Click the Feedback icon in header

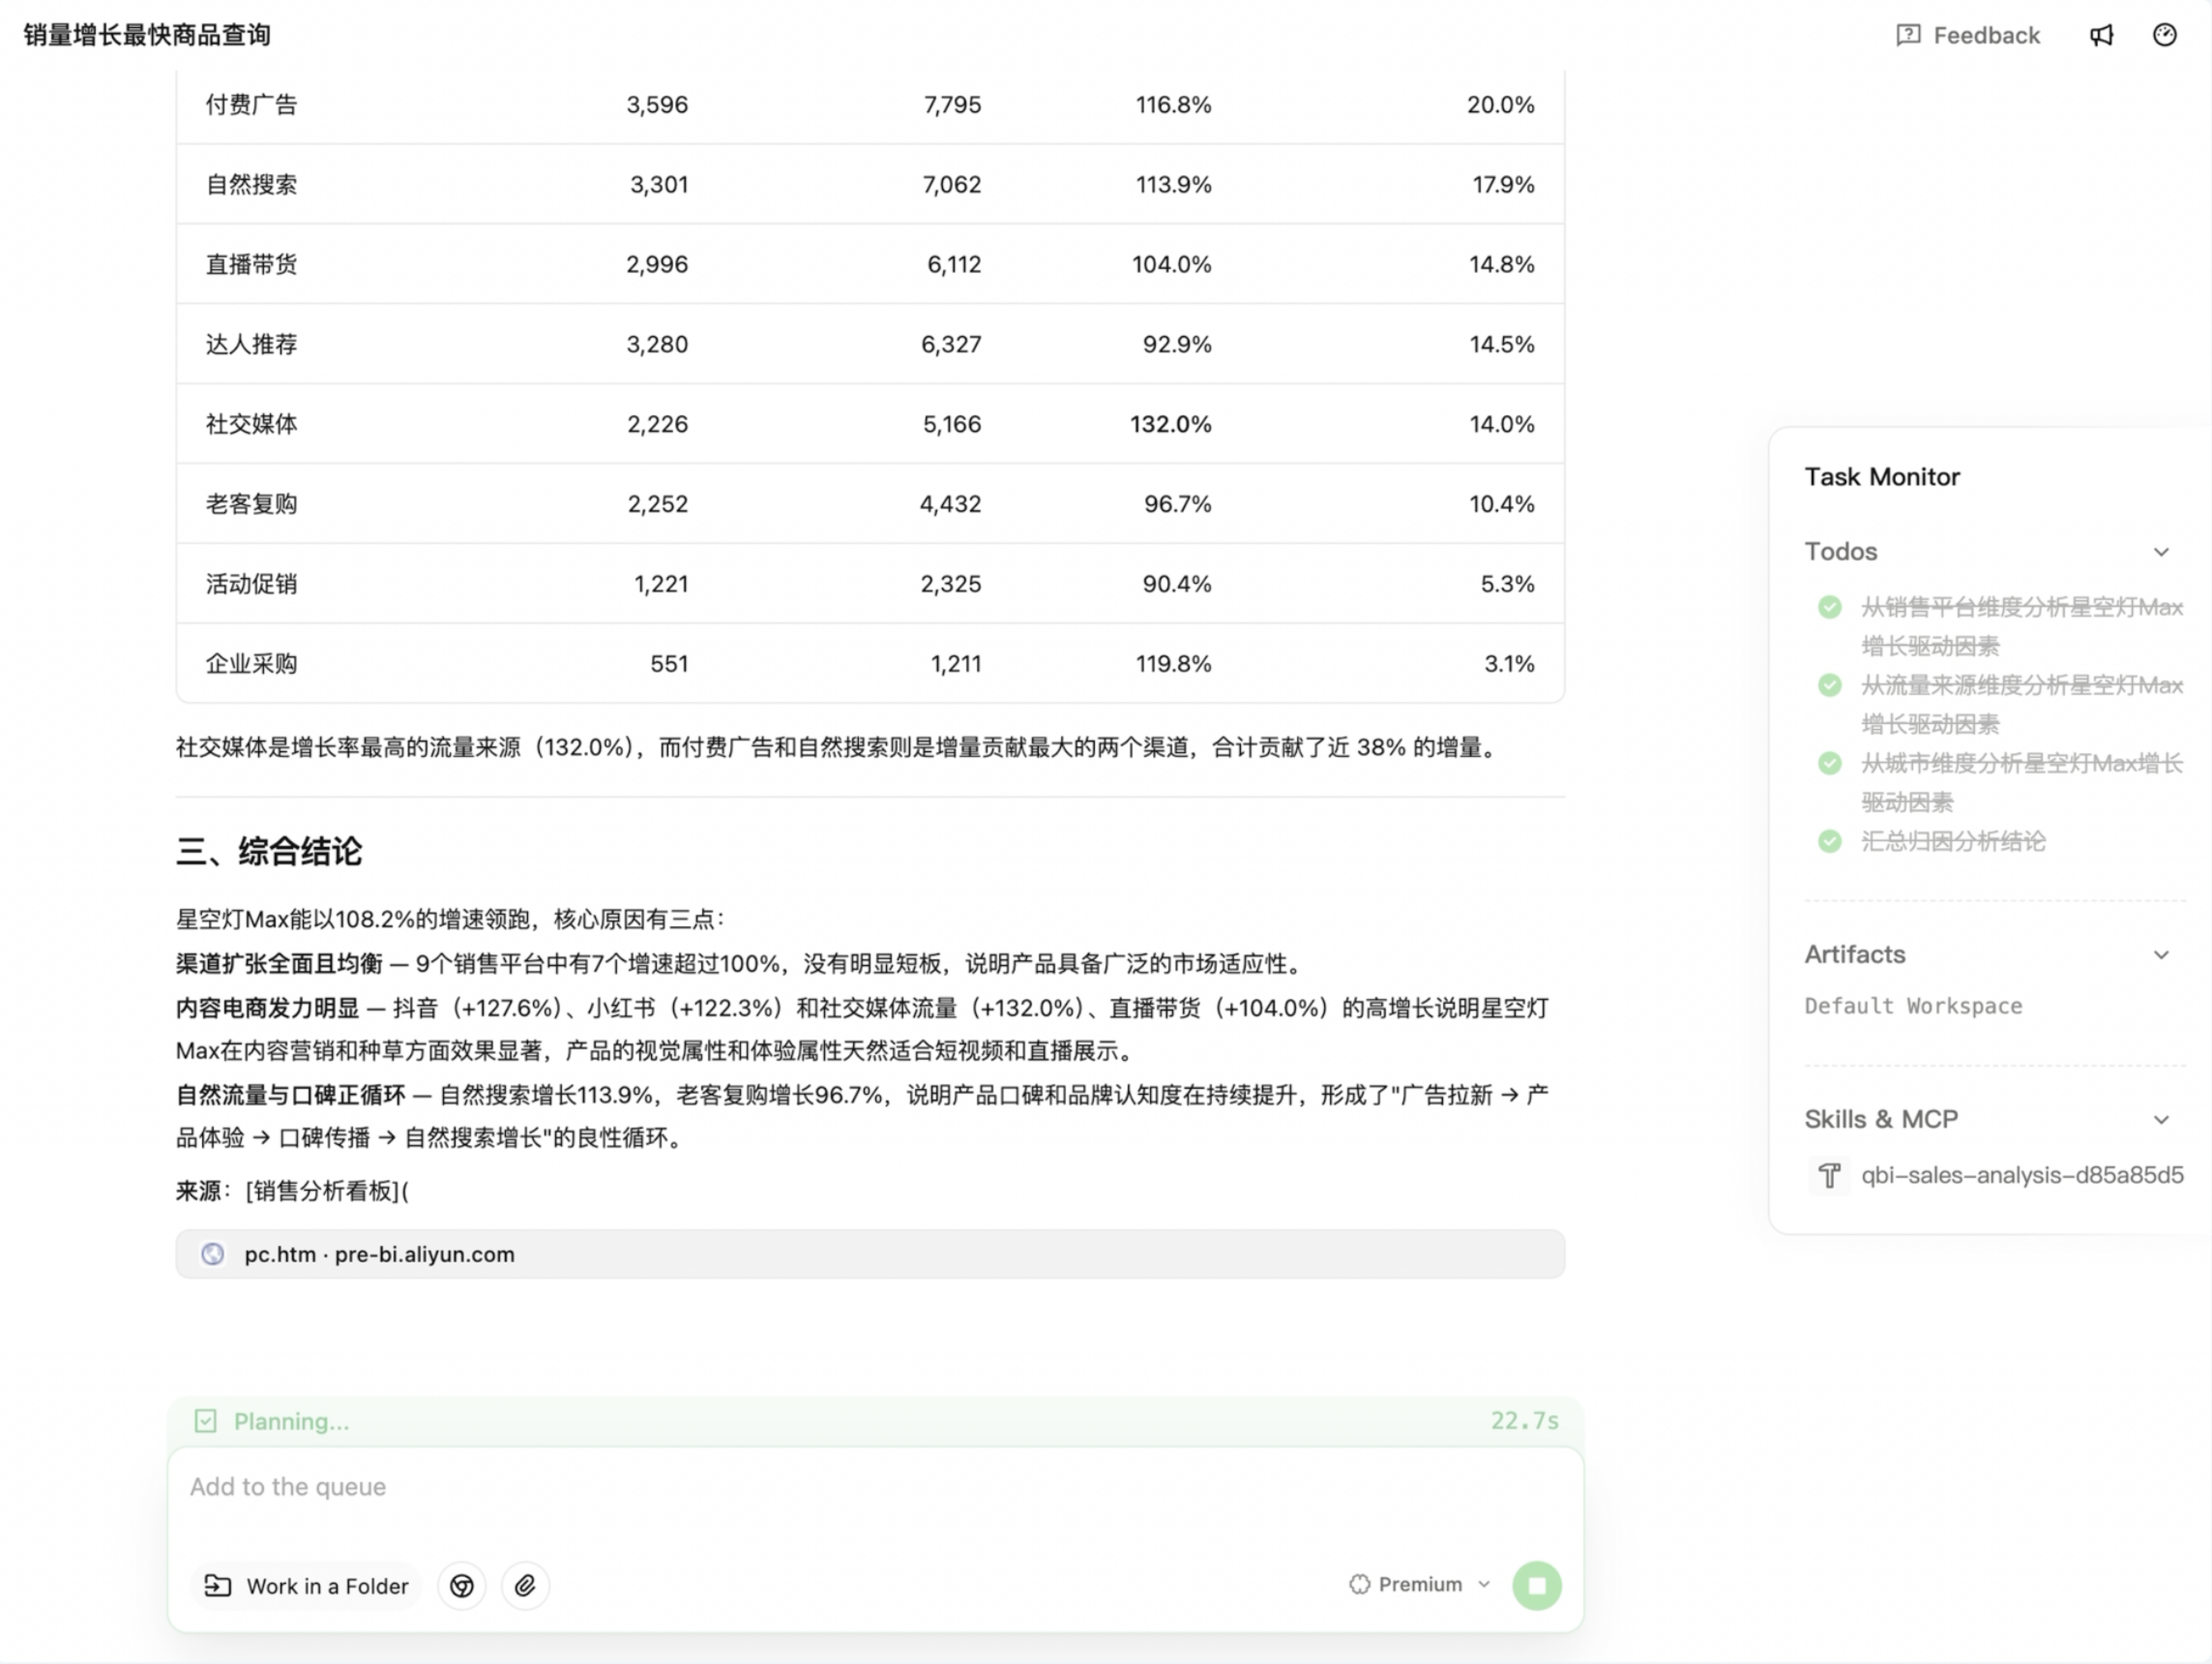tap(1907, 35)
